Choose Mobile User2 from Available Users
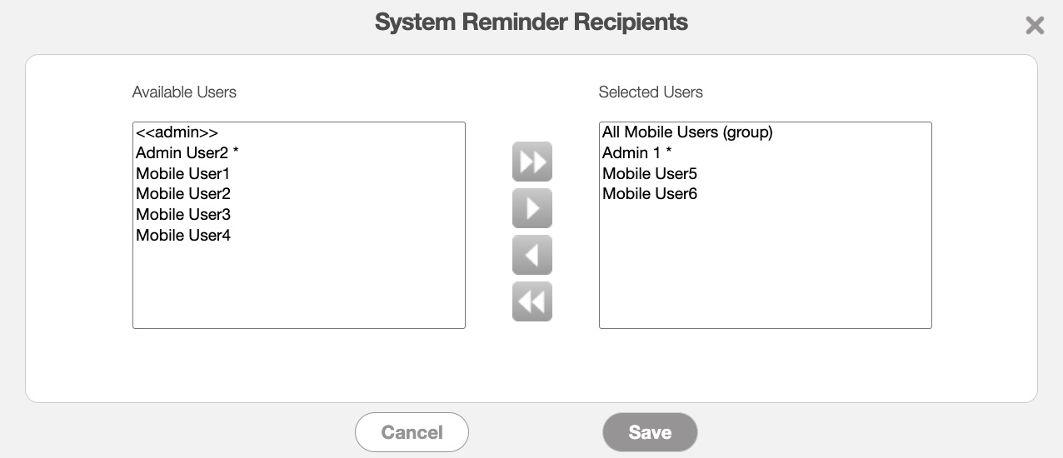Screen dimensions: 1063x458 pos(182,194)
